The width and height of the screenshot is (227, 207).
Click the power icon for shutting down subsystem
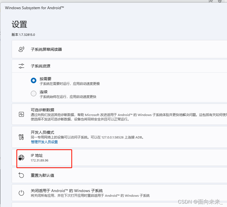coord(21,193)
